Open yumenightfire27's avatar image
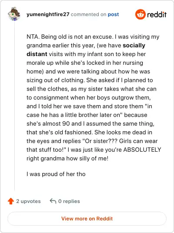 (14, 14)
